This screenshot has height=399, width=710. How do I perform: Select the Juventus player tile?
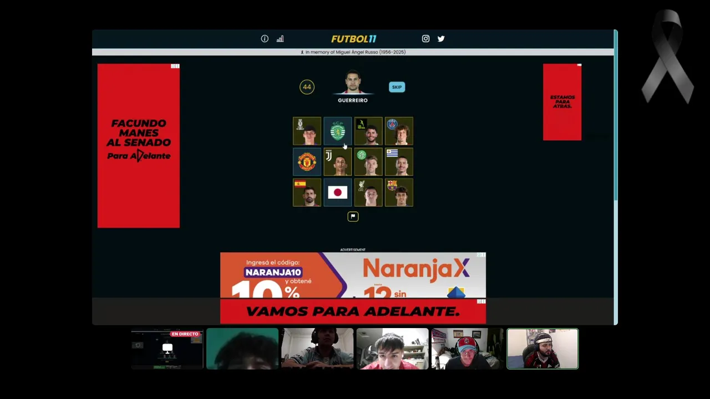pos(337,162)
